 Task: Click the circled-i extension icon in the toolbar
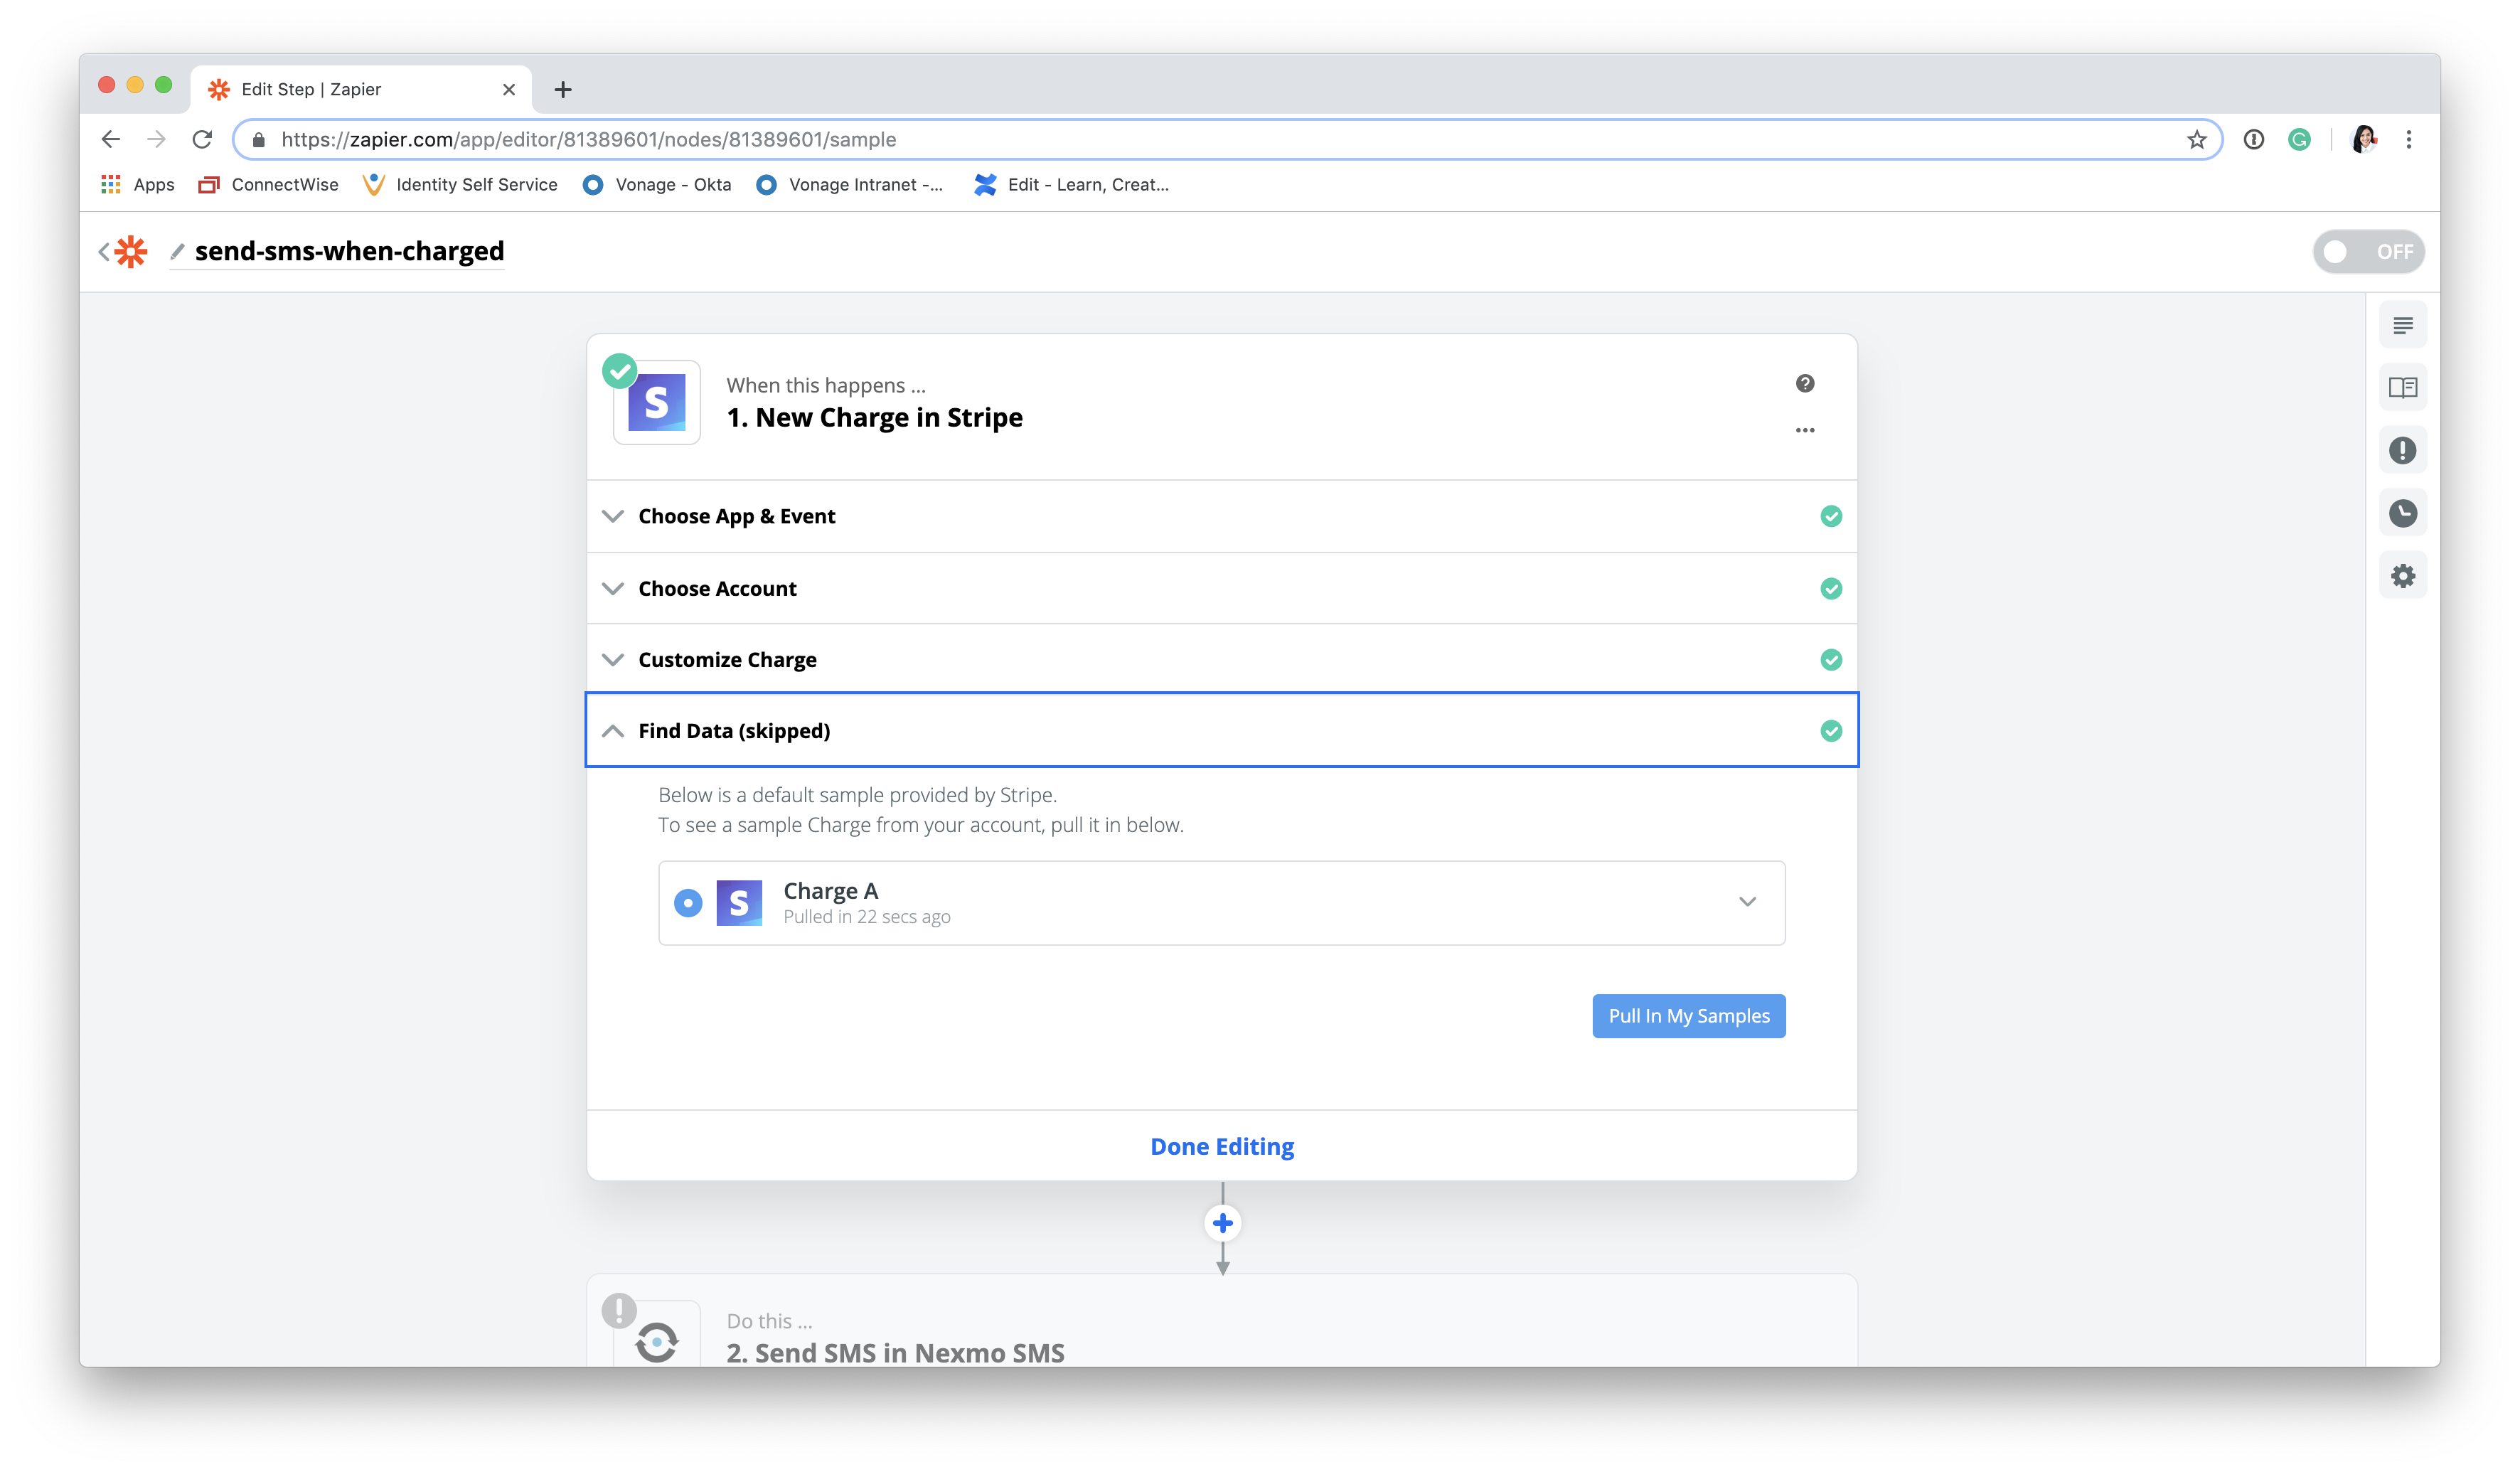[x=2253, y=139]
